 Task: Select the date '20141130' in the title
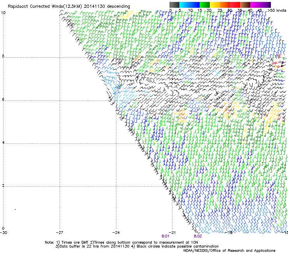(95, 6)
